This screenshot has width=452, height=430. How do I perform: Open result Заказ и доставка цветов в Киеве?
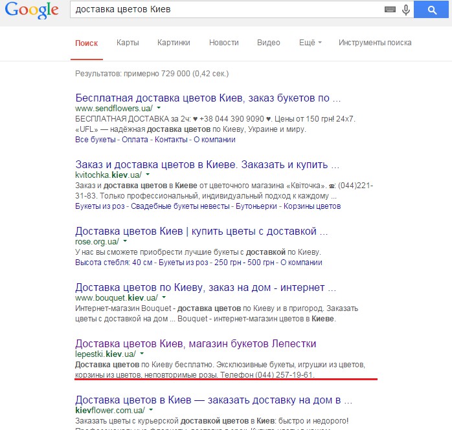pos(207,165)
